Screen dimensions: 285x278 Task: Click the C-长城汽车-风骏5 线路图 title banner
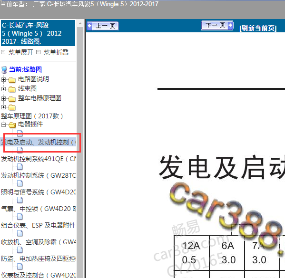pyautogui.click(x=38, y=33)
